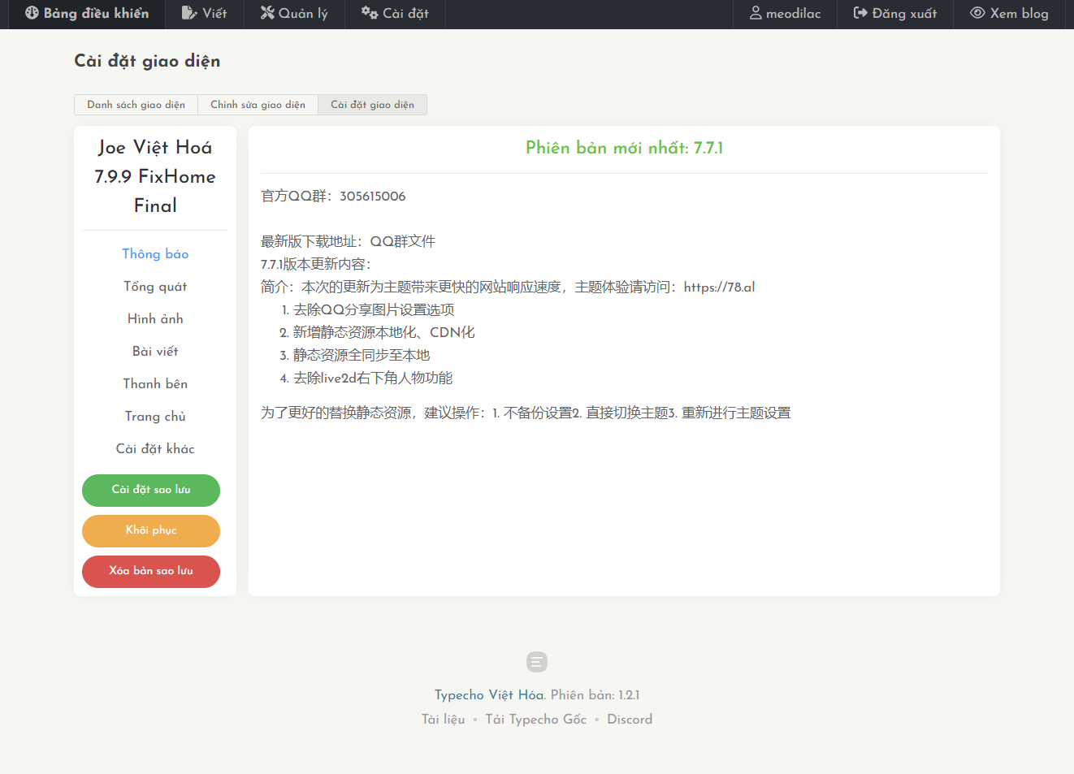Click the list item 新增静态资源本地化、CDN化

pos(383,333)
